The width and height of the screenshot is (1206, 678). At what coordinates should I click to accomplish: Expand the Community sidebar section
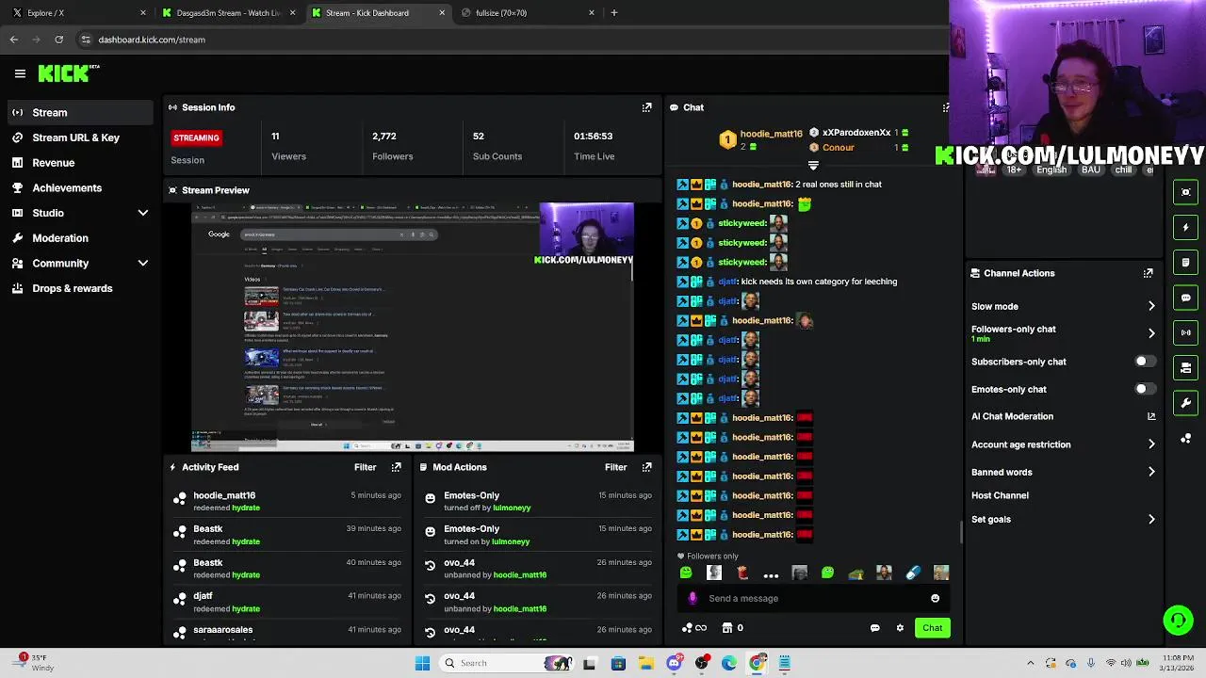click(x=143, y=264)
